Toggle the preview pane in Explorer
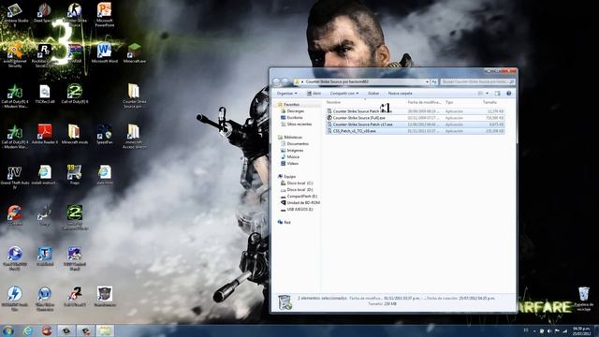599x337 pixels. [x=497, y=94]
